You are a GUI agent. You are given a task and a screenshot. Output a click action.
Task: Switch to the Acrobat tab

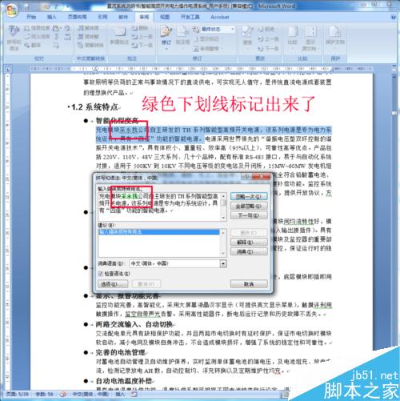(x=220, y=17)
